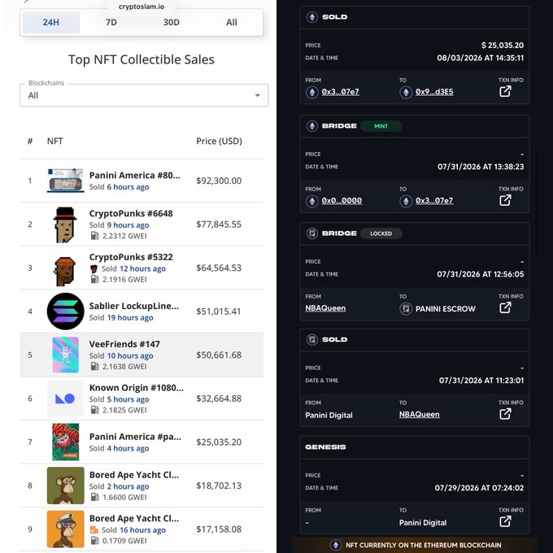This screenshot has width=553, height=553.
Task: Open the Sablier LockupLine... title
Action: coord(134,306)
